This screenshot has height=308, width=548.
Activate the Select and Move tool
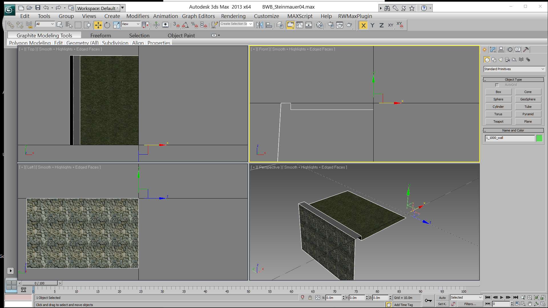(98, 25)
